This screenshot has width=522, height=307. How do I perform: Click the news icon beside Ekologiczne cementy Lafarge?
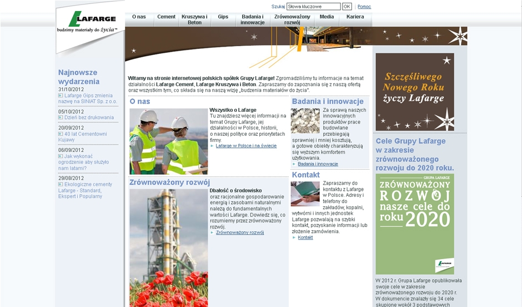[61, 184]
